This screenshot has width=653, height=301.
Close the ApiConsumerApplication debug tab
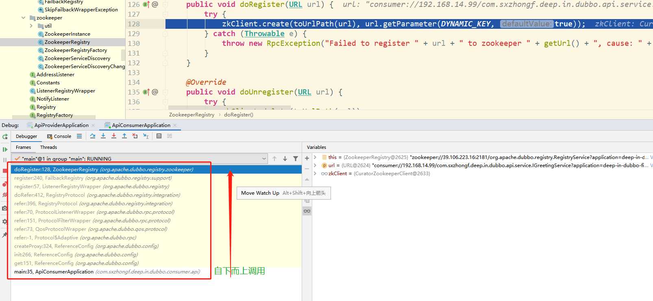point(175,125)
